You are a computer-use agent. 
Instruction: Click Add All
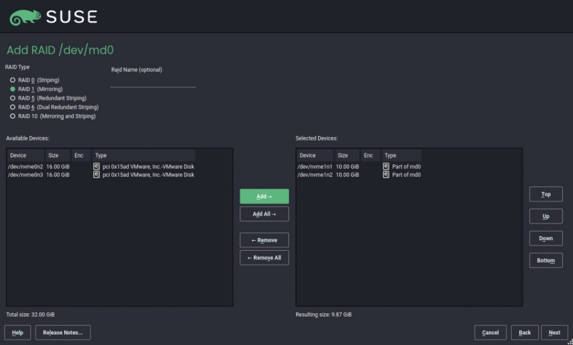point(264,214)
